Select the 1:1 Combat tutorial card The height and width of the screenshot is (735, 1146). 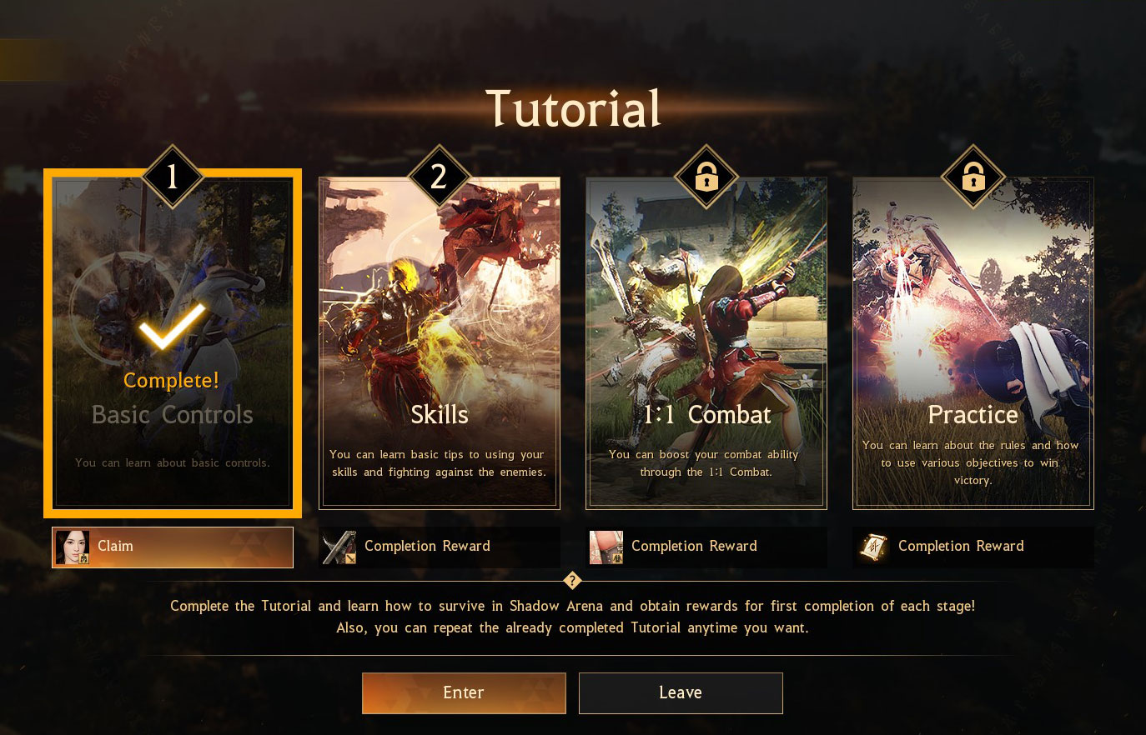pos(706,343)
